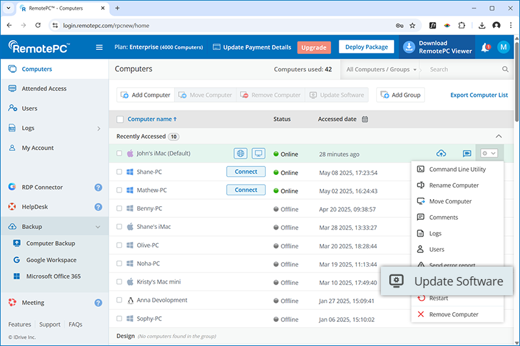Click the file transfer cloud upload icon
The image size is (520, 346).
441,154
